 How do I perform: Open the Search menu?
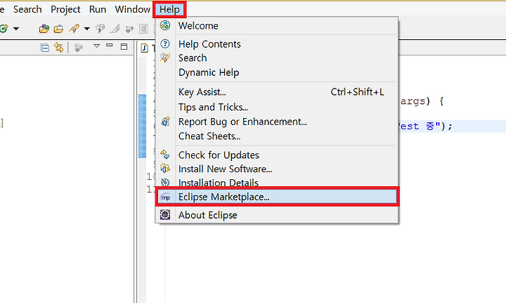pos(27,9)
